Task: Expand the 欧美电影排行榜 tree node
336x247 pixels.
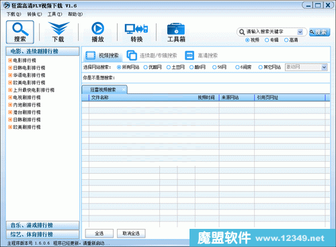Action: point(10,83)
